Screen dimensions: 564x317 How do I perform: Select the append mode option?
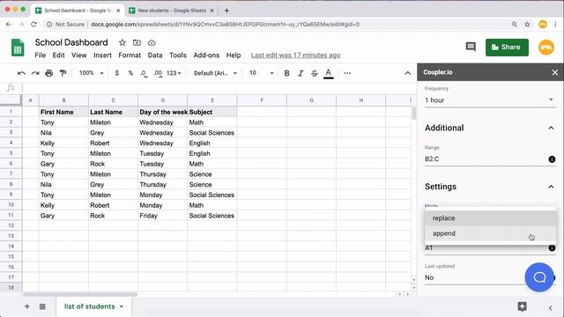click(490, 233)
